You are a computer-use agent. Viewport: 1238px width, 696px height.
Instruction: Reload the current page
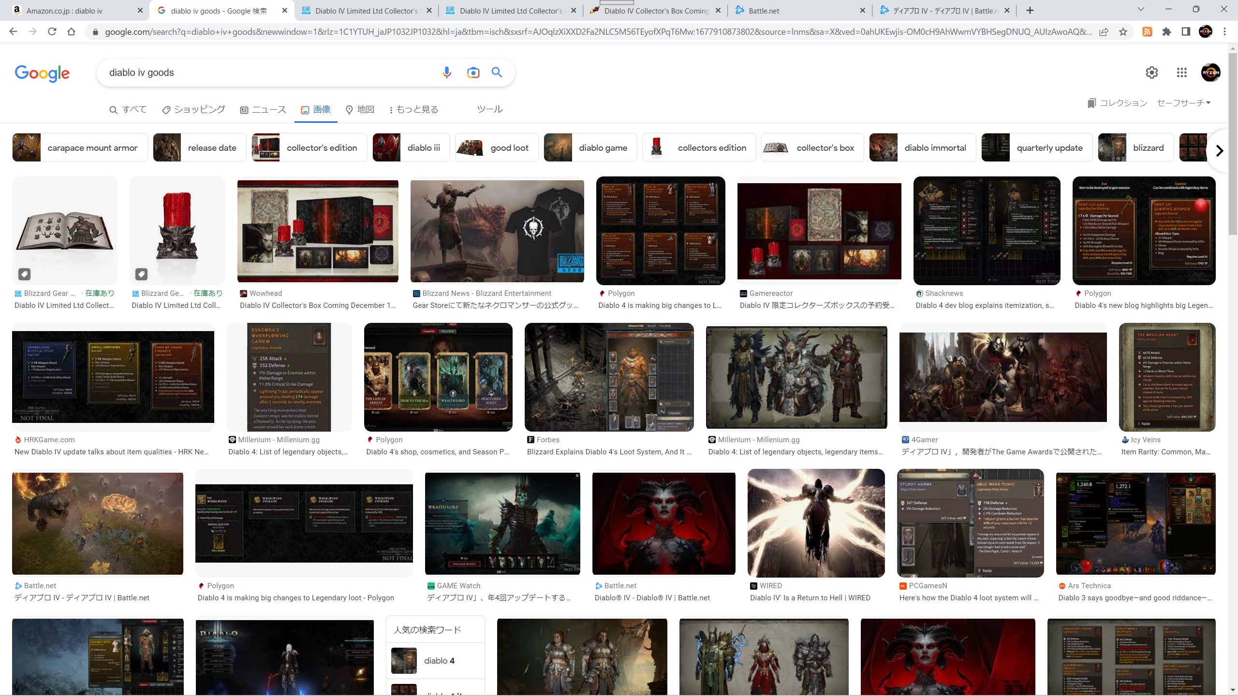tap(52, 31)
